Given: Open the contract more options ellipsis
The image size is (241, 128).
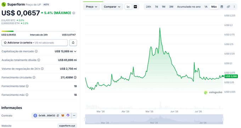Looking at the screenshot, I should coord(74,116).
